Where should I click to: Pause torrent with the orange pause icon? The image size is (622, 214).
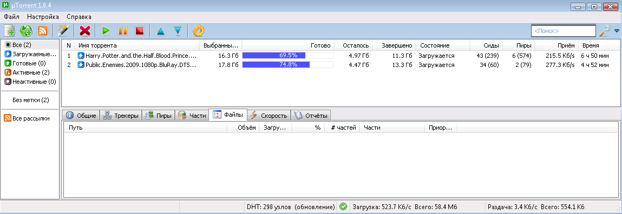point(122,30)
